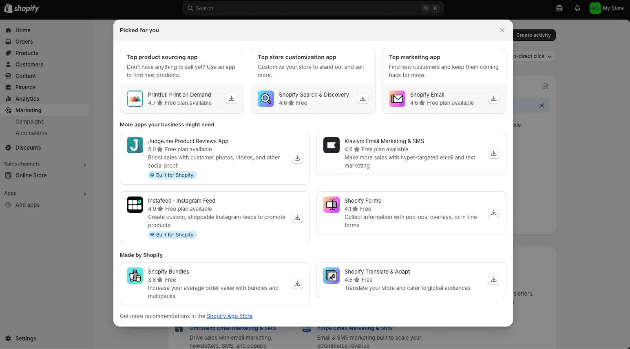The height and width of the screenshot is (349, 630).
Task: Click Create activity button
Action: [533, 35]
